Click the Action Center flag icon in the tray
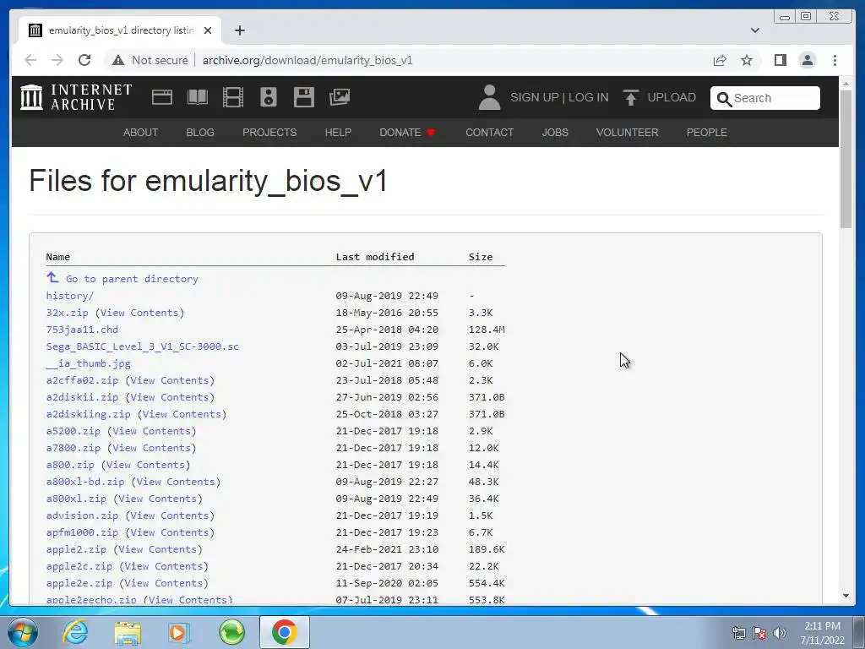This screenshot has width=865, height=649. point(759,633)
